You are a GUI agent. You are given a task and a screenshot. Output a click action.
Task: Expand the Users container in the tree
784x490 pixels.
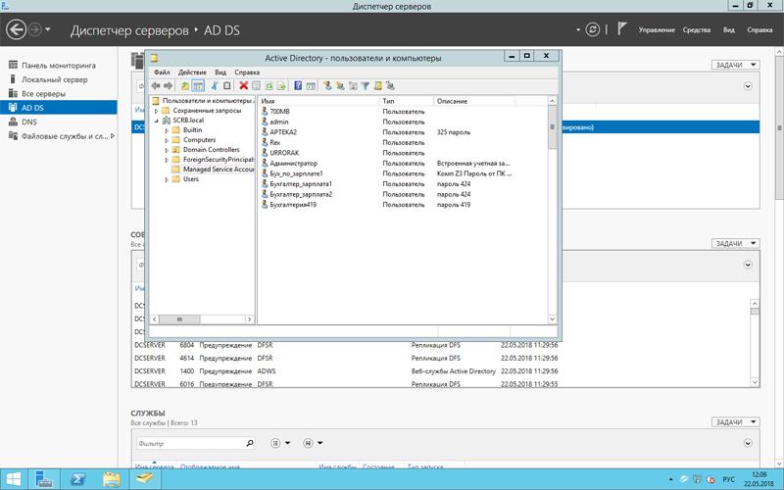tap(167, 179)
